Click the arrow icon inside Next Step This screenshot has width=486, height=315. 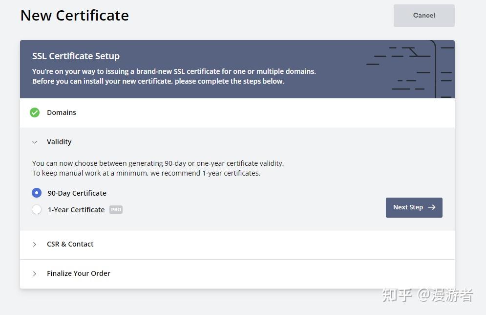click(x=431, y=207)
